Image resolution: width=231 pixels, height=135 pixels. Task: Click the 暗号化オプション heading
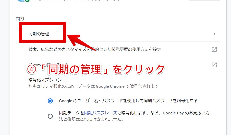[45, 80]
